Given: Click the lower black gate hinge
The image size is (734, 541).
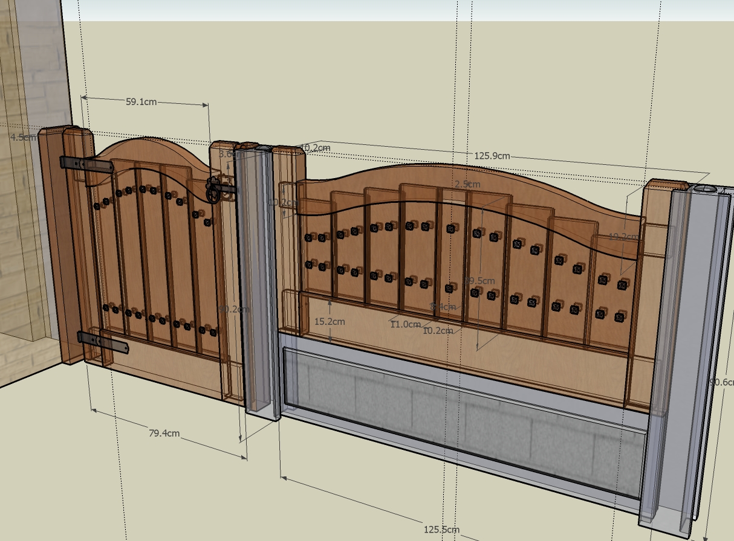Looking at the screenshot, I should tap(103, 342).
